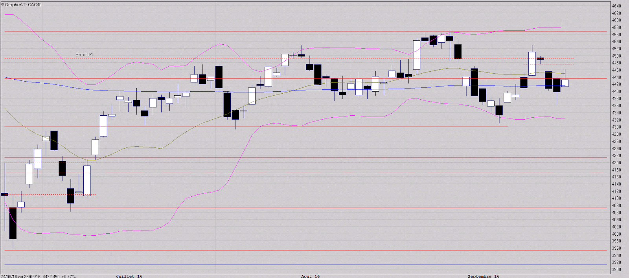Click the 4160 price axis label
Image resolution: width=629 pixels, height=278 pixels.
616,177
